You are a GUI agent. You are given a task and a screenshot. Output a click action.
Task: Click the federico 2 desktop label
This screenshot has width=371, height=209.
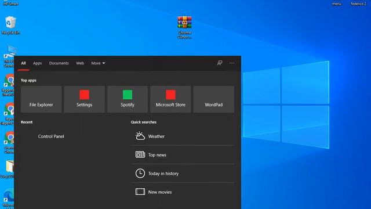pyautogui.click(x=358, y=3)
